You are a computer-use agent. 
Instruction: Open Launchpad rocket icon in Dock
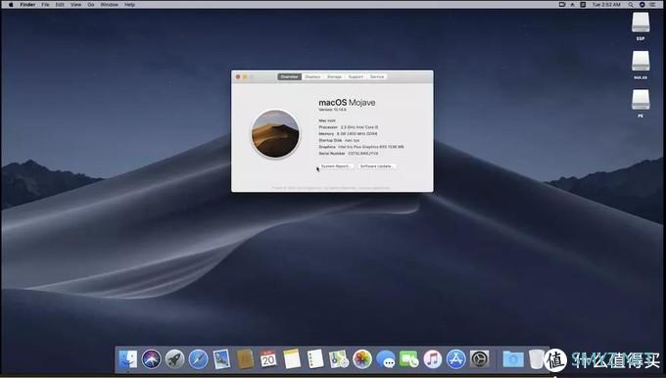(x=174, y=359)
